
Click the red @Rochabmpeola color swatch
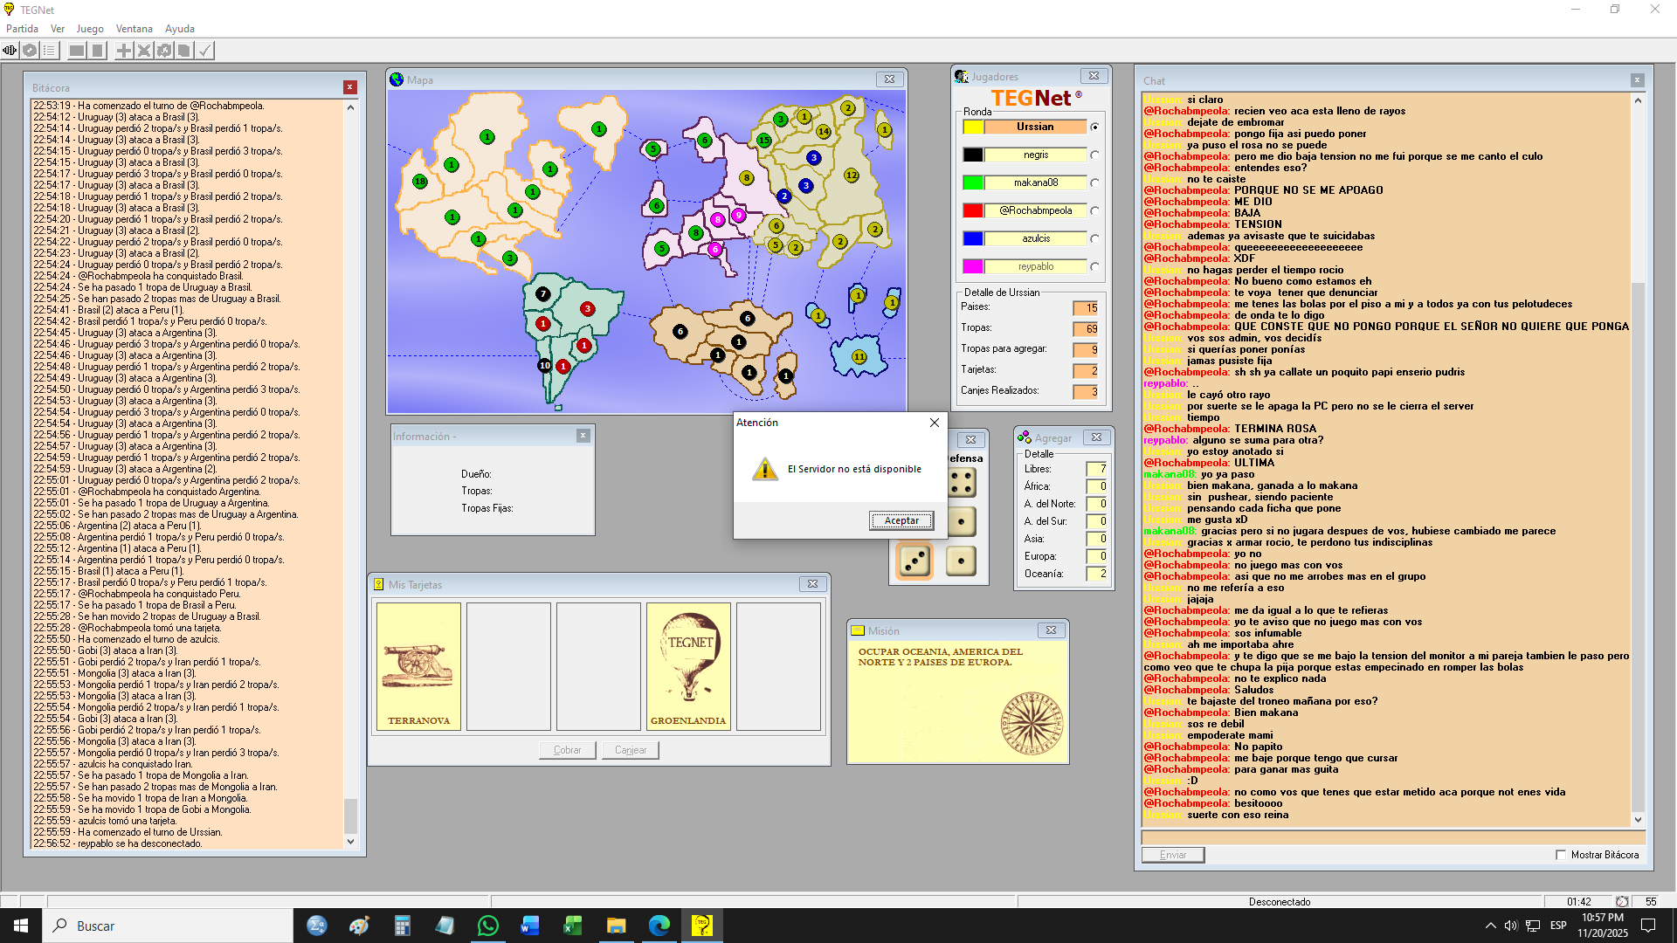coord(973,210)
